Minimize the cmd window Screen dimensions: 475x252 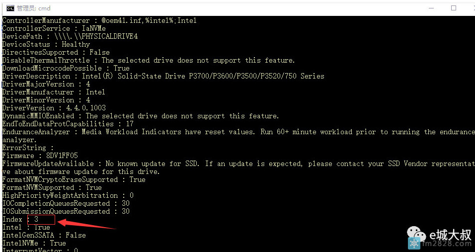tap(431, 8)
